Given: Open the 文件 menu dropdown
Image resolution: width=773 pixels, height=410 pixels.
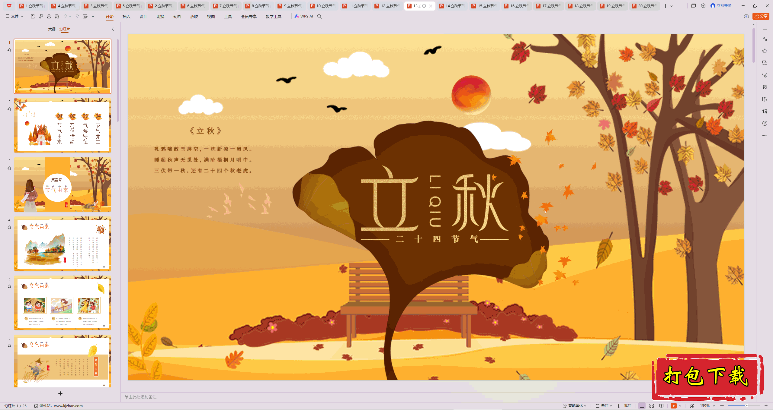Looking at the screenshot, I should (15, 16).
